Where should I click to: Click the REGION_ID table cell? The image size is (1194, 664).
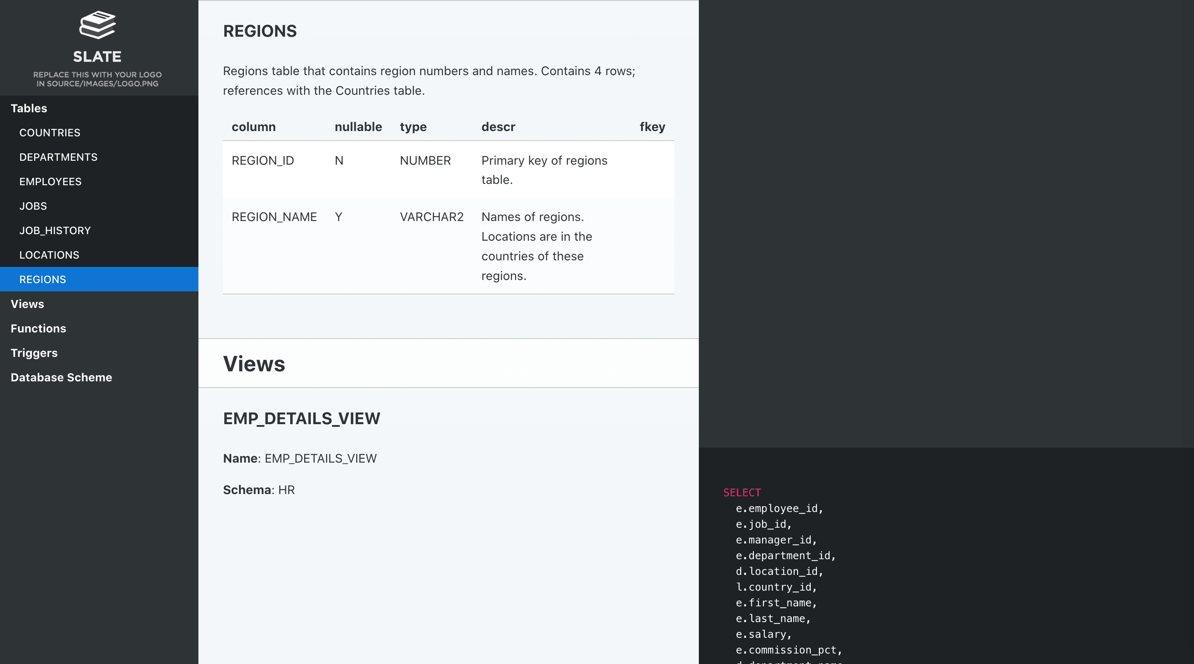pyautogui.click(x=262, y=161)
